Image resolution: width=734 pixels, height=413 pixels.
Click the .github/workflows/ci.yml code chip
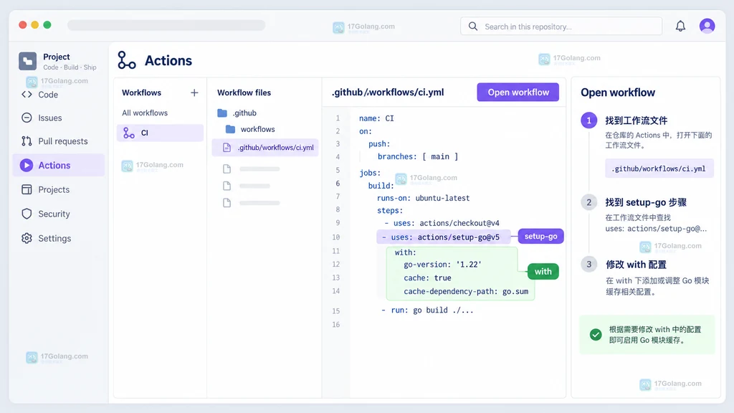659,168
